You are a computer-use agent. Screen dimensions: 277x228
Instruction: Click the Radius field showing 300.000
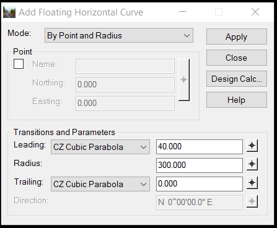[200, 165]
